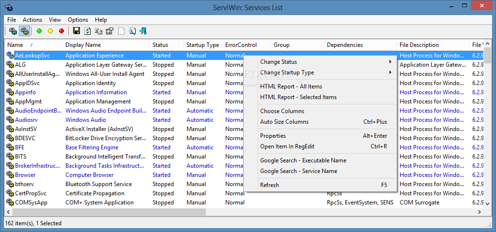Image resolution: width=496 pixels, height=232 pixels.
Task: Select Open Item In RegEdit
Action: click(320, 146)
